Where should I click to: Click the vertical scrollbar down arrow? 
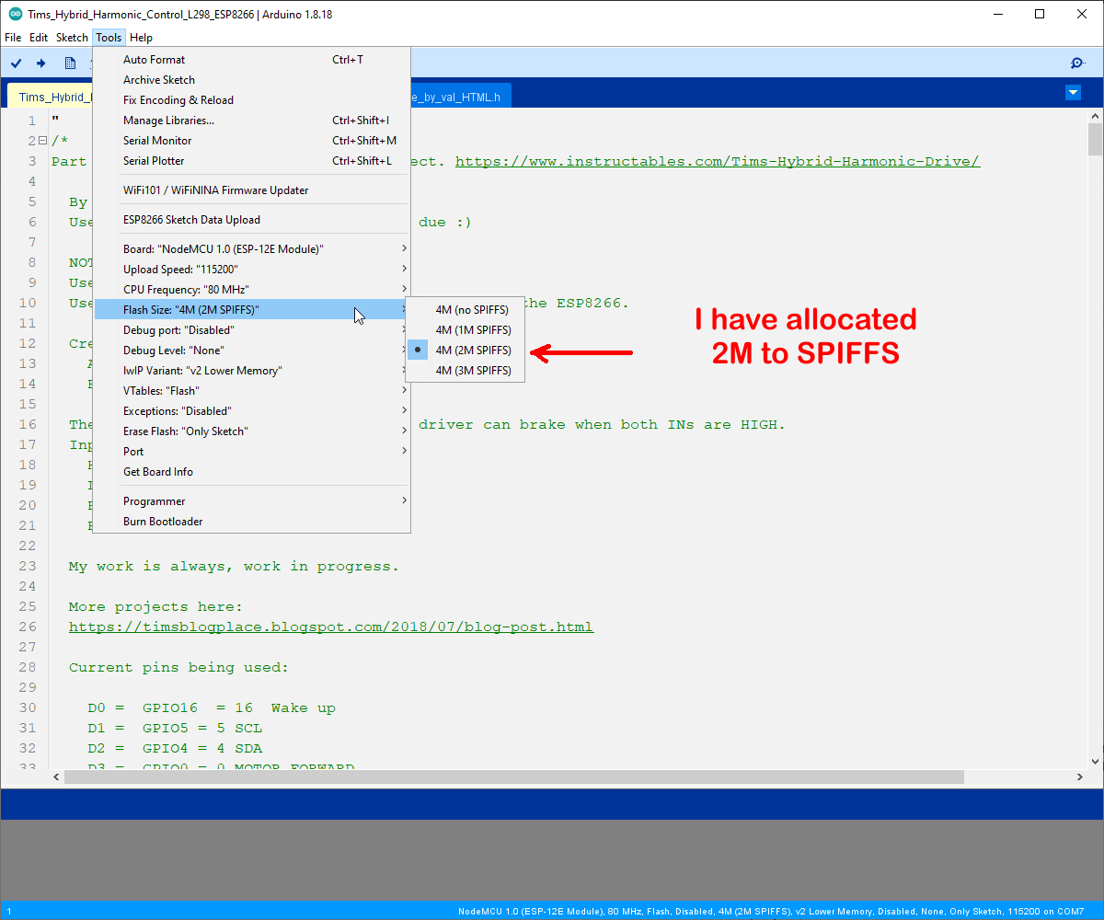[x=1095, y=761]
